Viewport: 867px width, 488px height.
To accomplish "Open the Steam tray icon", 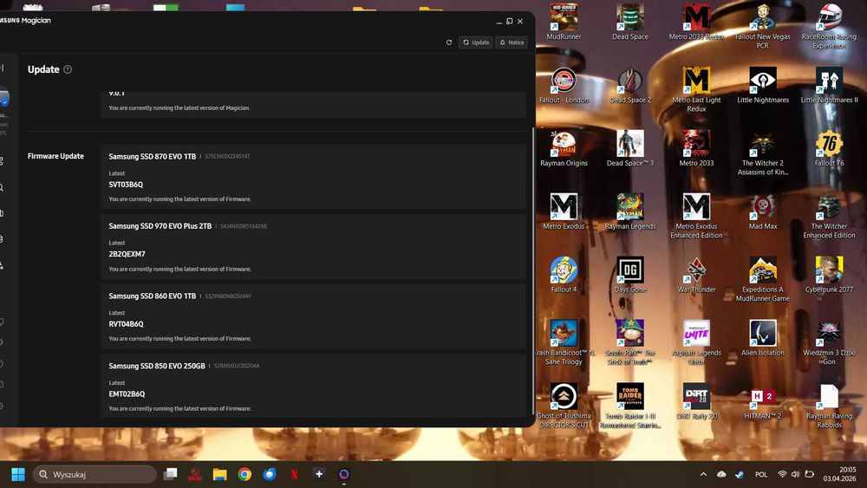I will click(740, 474).
